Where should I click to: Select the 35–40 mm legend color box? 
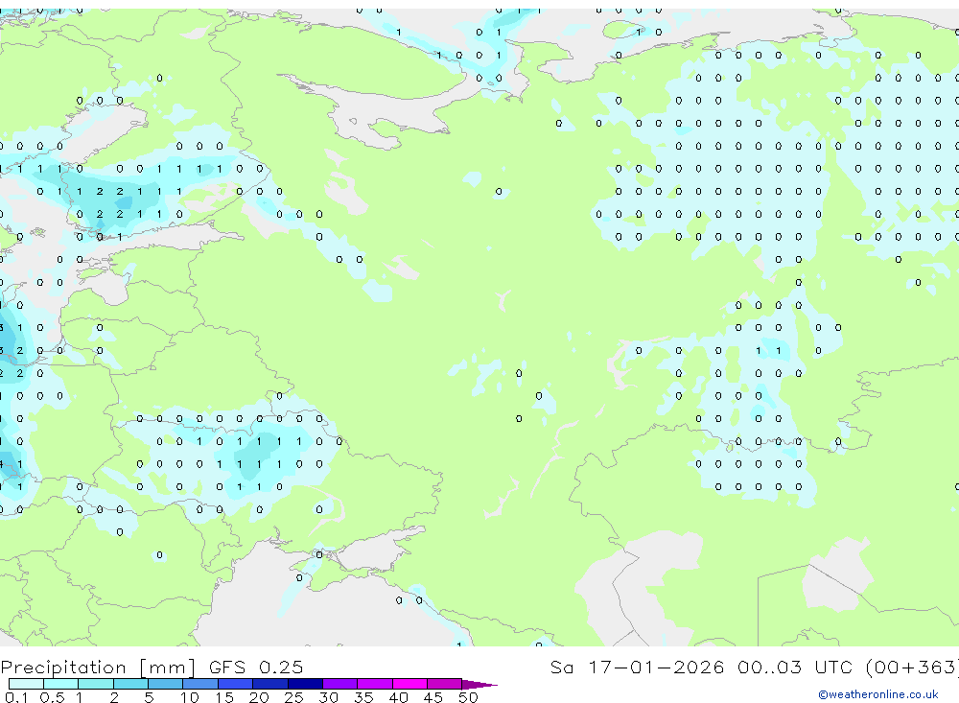[x=375, y=684]
